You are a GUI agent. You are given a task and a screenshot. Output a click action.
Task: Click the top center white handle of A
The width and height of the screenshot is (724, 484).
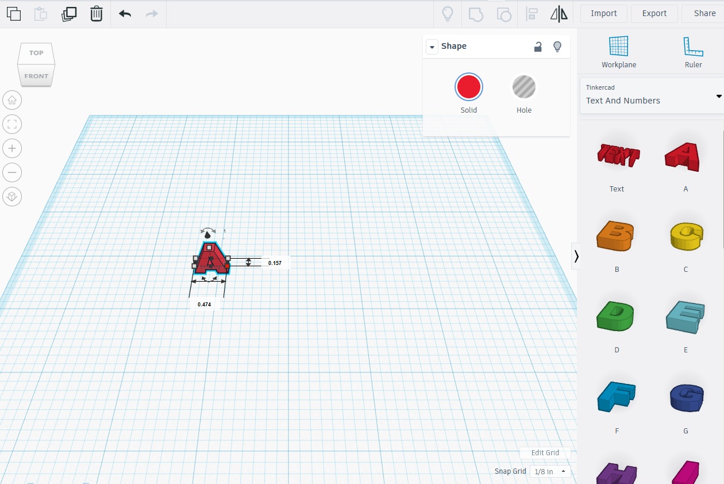pos(209,248)
